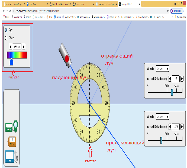The image size is (187, 168).
Task: Click the rainbow spectrum color bar
Action: tap(17, 55)
